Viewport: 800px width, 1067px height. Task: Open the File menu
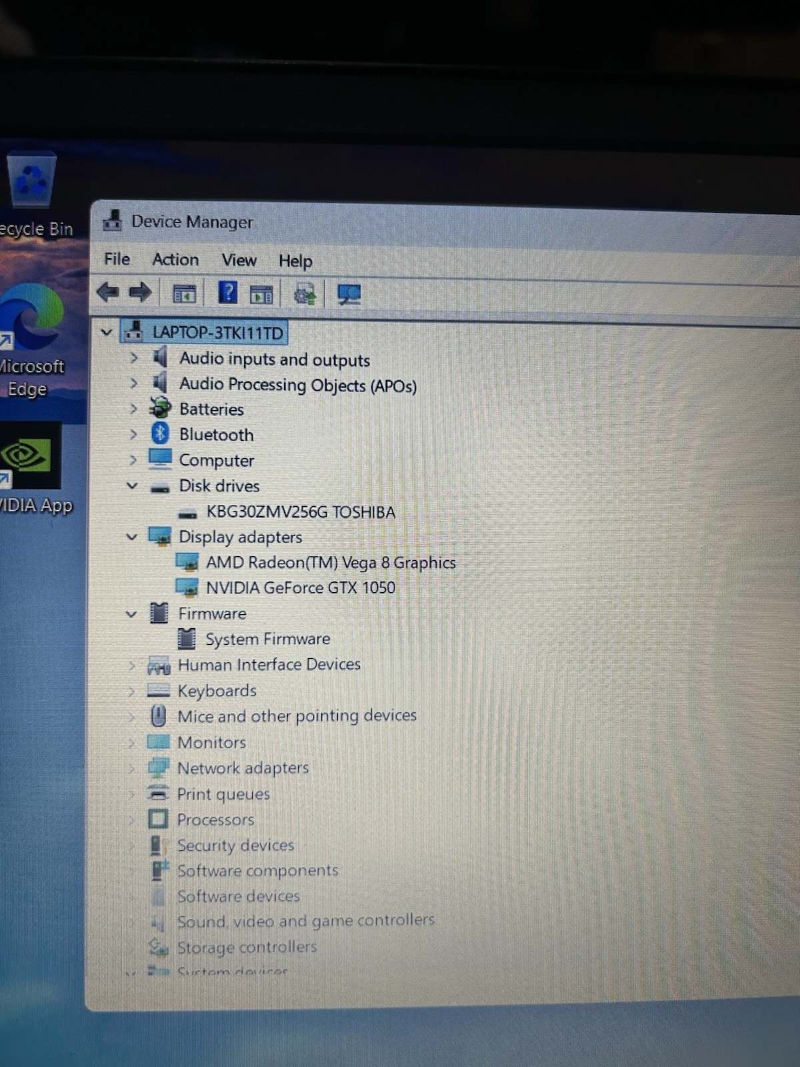tap(117, 259)
